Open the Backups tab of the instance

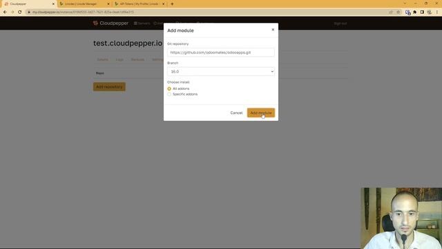pyautogui.click(x=137, y=59)
